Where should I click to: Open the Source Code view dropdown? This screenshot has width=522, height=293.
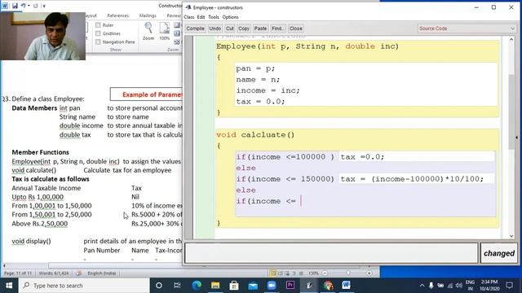click(x=467, y=28)
